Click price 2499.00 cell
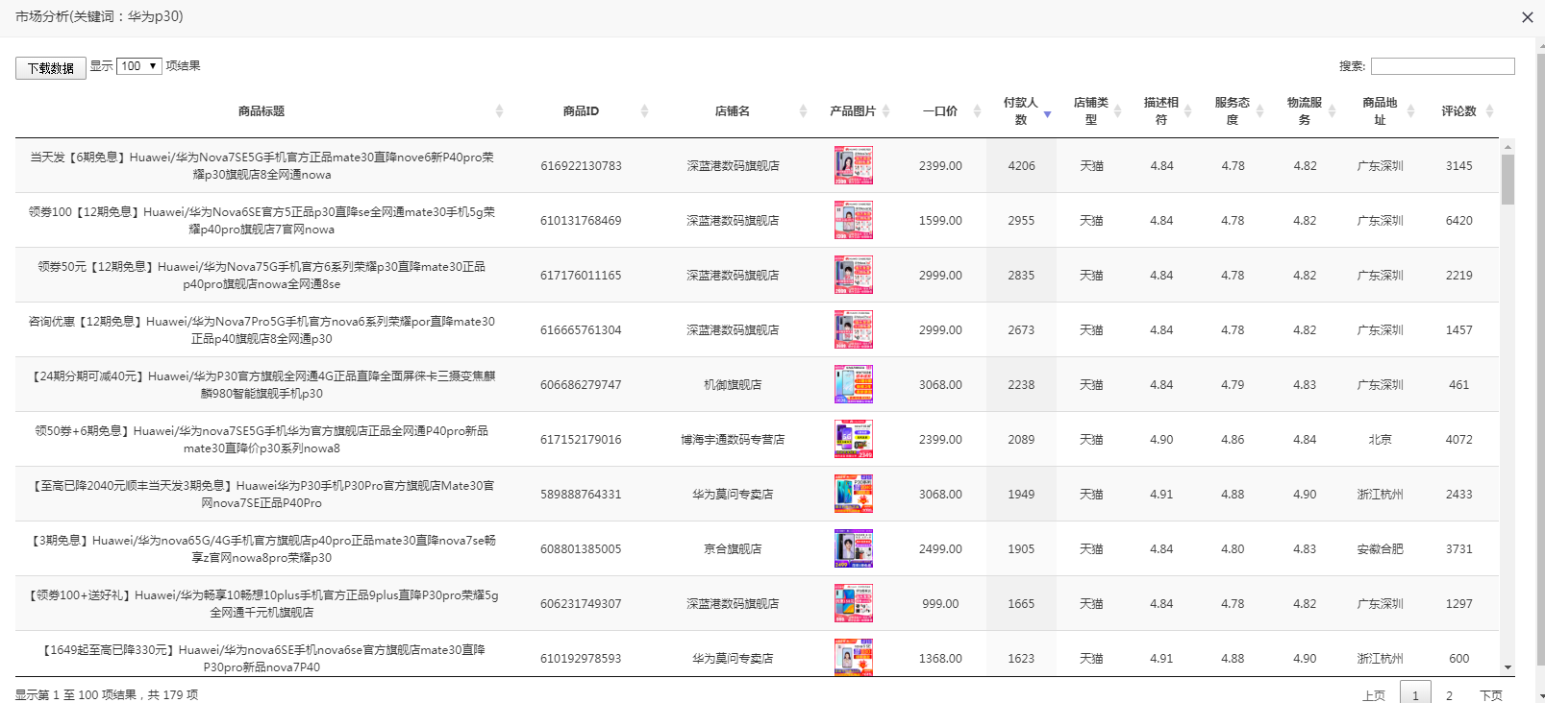The width and height of the screenshot is (1545, 703). pos(940,549)
